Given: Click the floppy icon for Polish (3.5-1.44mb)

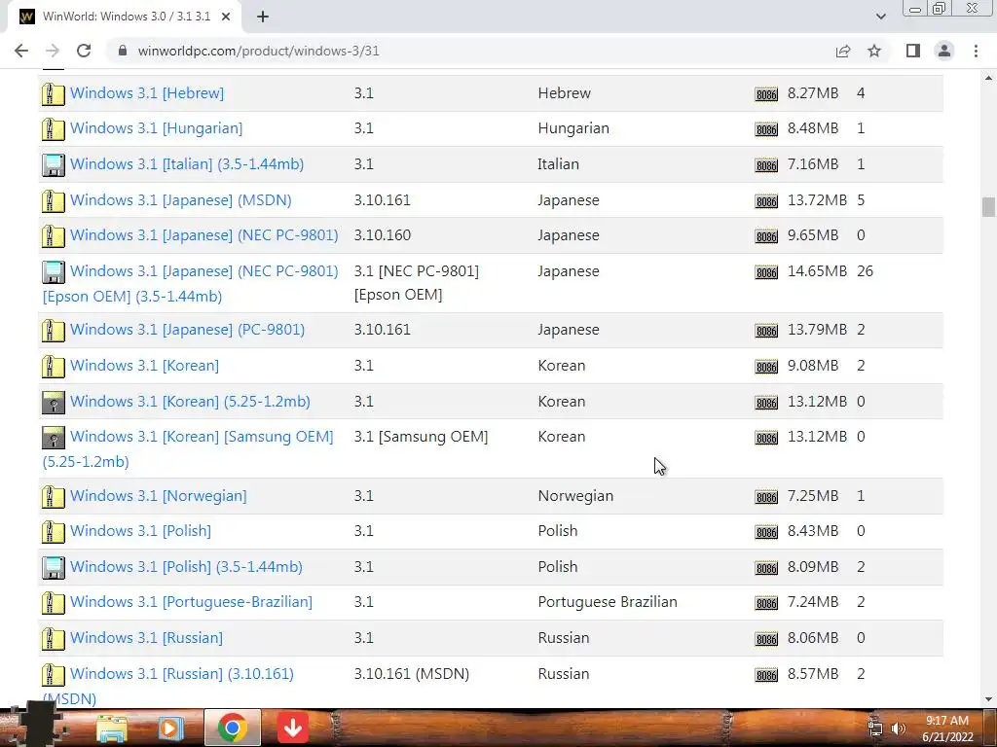Looking at the screenshot, I should [54, 568].
